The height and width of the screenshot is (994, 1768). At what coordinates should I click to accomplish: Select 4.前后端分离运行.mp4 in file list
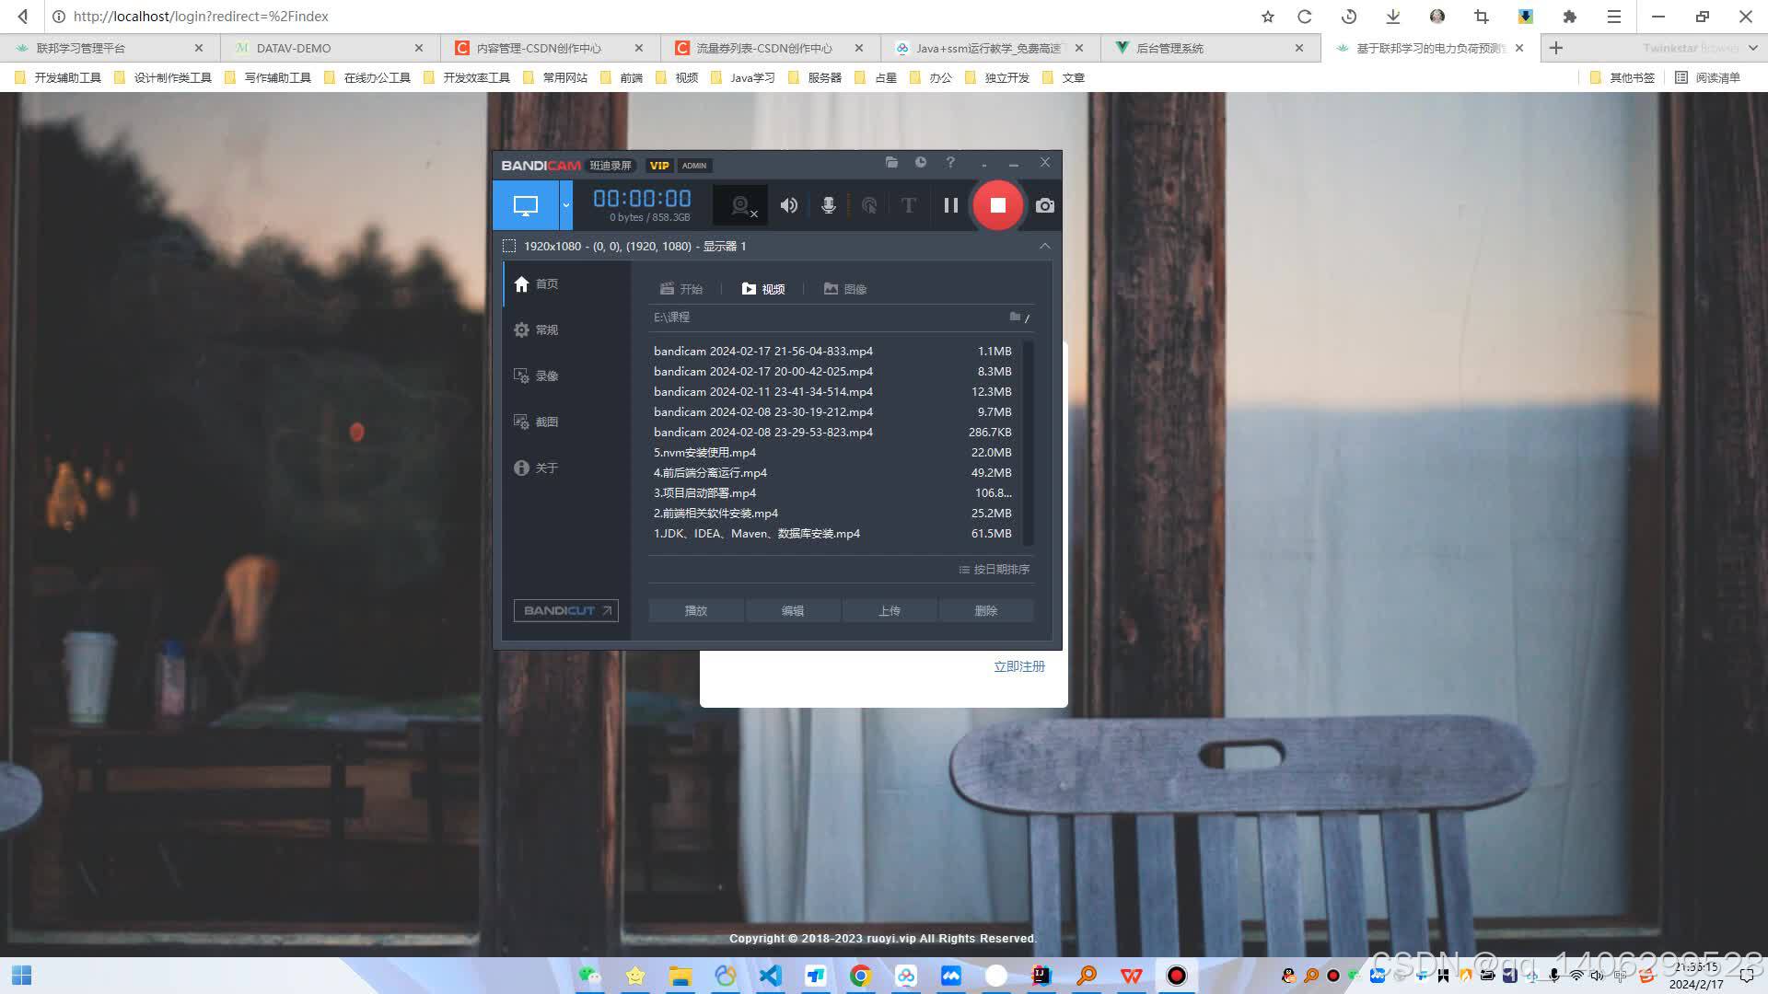pyautogui.click(x=710, y=473)
